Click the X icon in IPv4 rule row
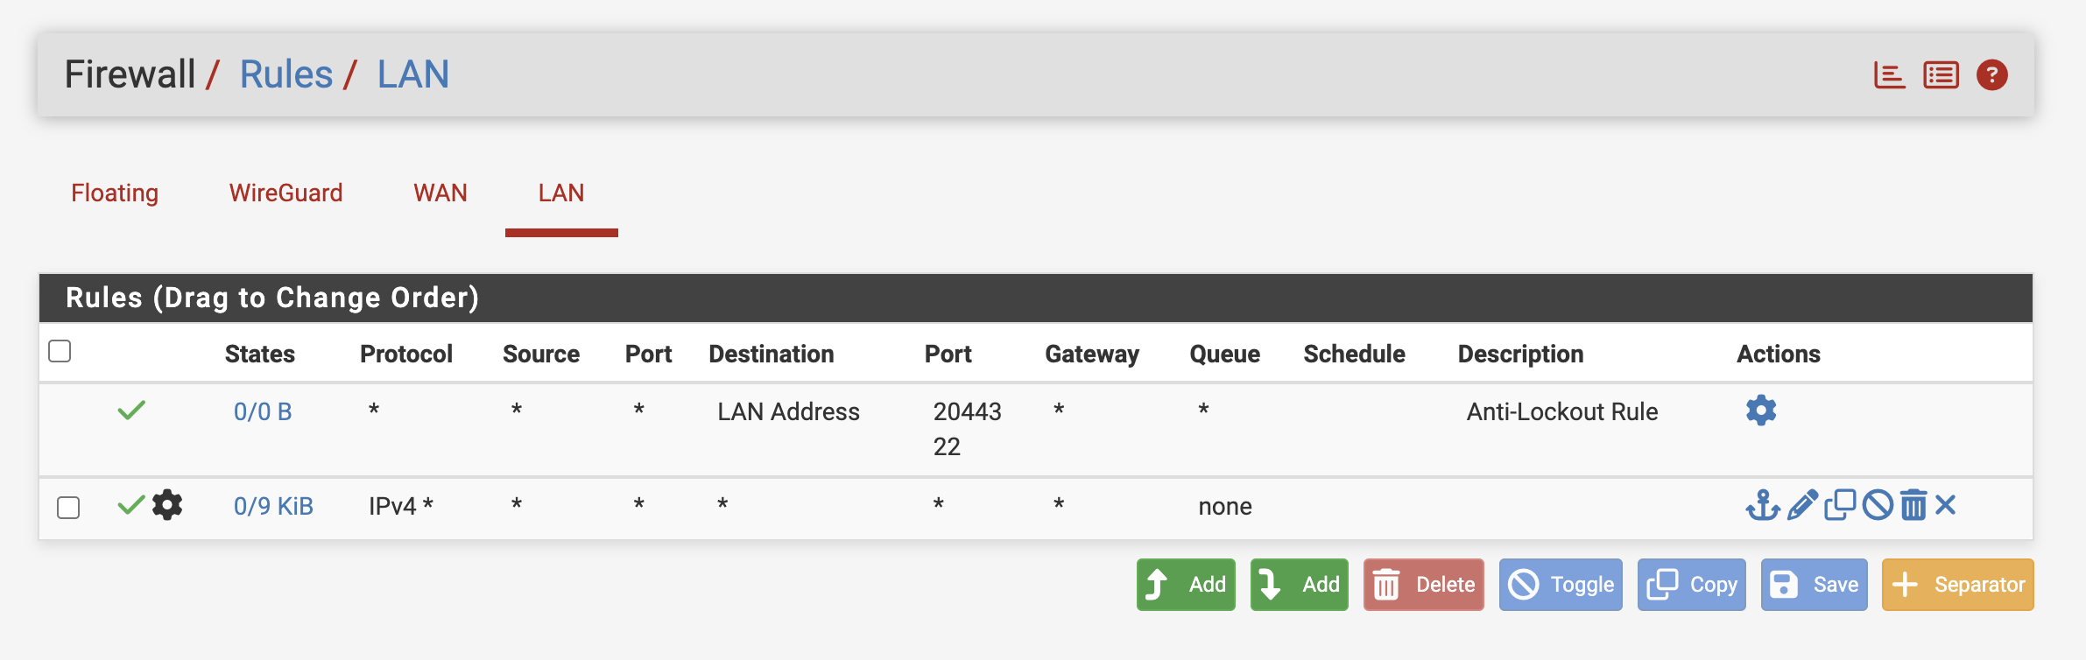Image resolution: width=2086 pixels, height=660 pixels. [1946, 505]
